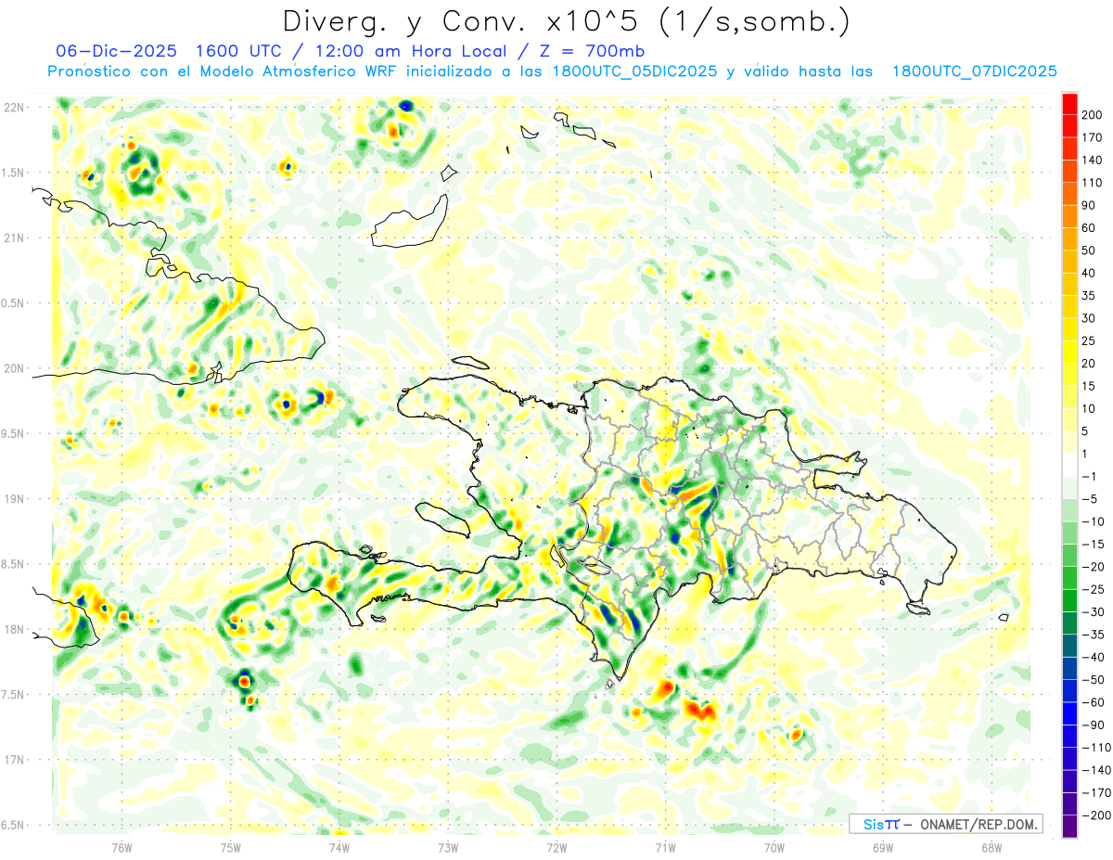Click the "71W" longitude label
Screen dimensions: 1113x860
pyautogui.click(x=665, y=846)
